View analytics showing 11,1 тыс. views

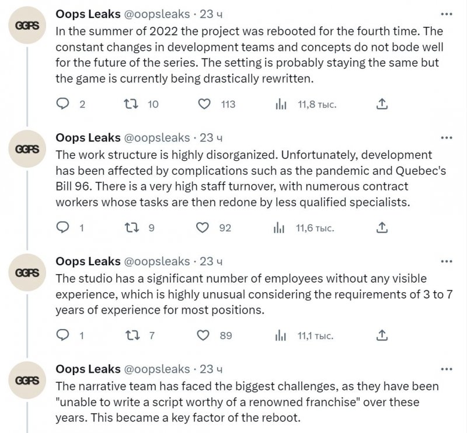click(281, 335)
